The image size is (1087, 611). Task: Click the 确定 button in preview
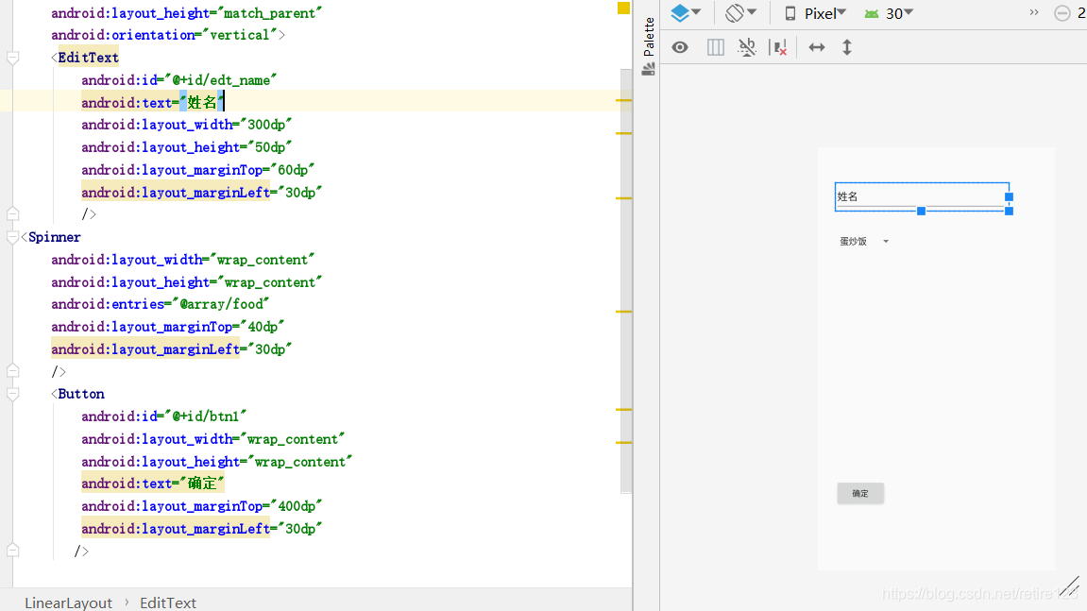pos(860,493)
